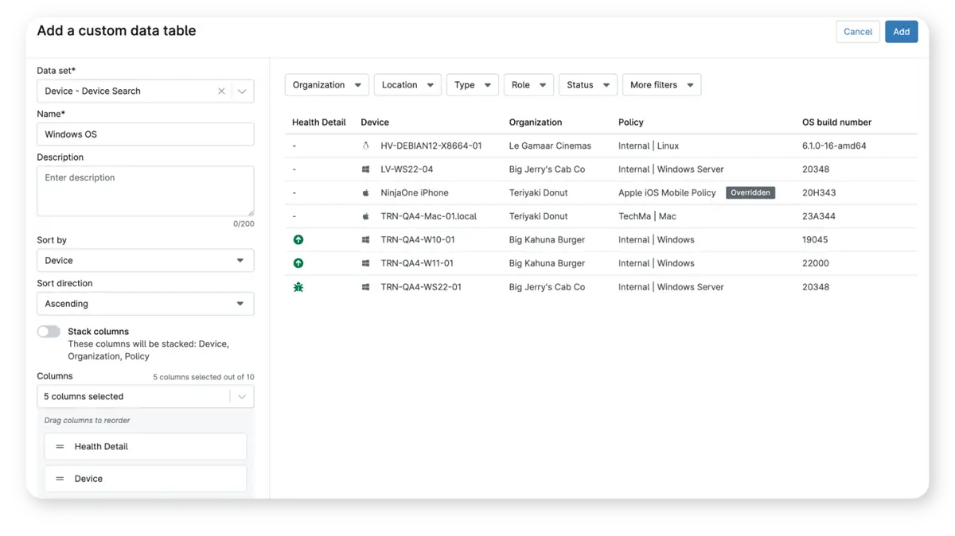Click Apple iOS Mobile Policy text
Image resolution: width=955 pixels, height=536 pixels.
click(667, 192)
